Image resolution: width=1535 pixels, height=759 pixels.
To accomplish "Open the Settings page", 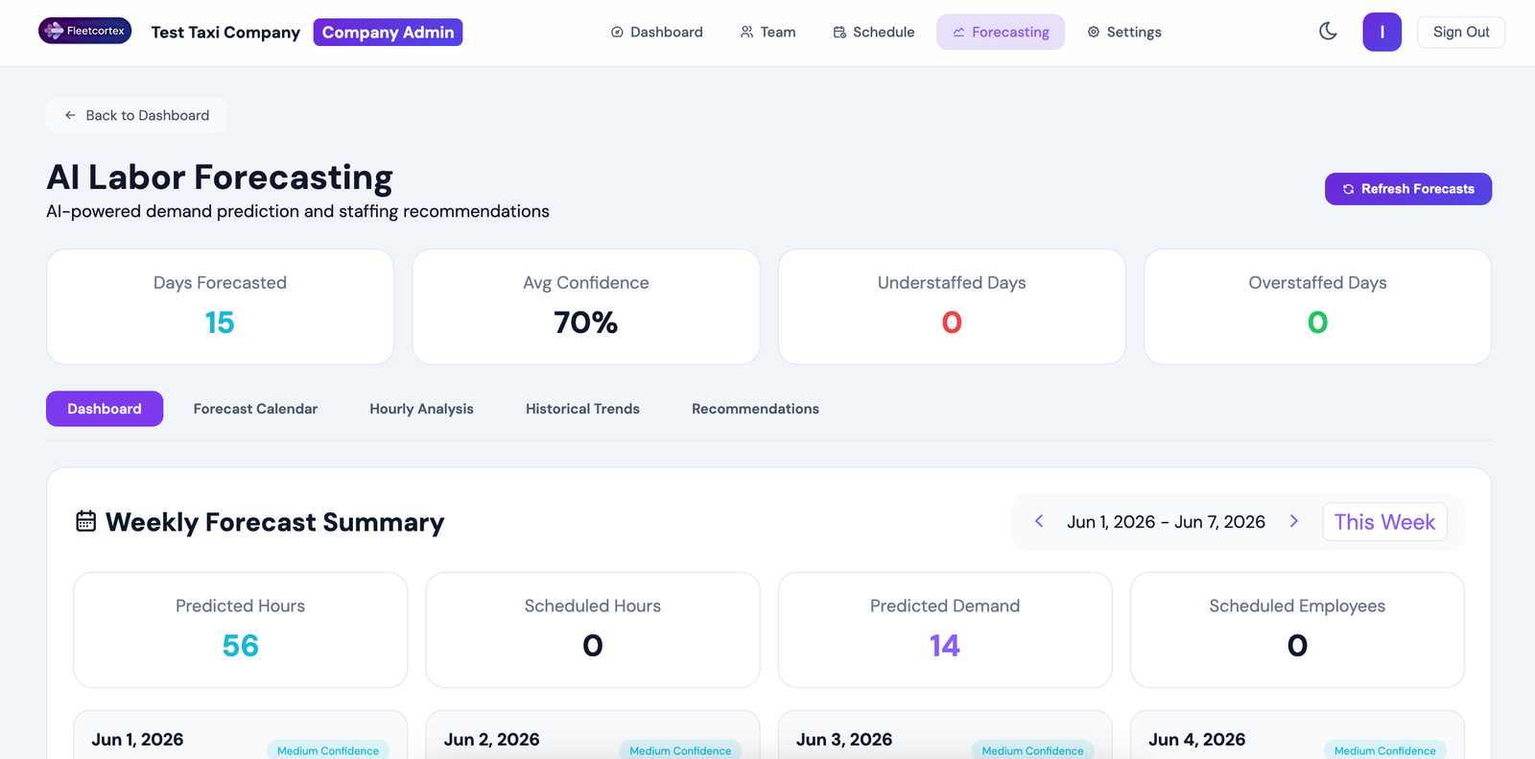I will coord(1124,32).
